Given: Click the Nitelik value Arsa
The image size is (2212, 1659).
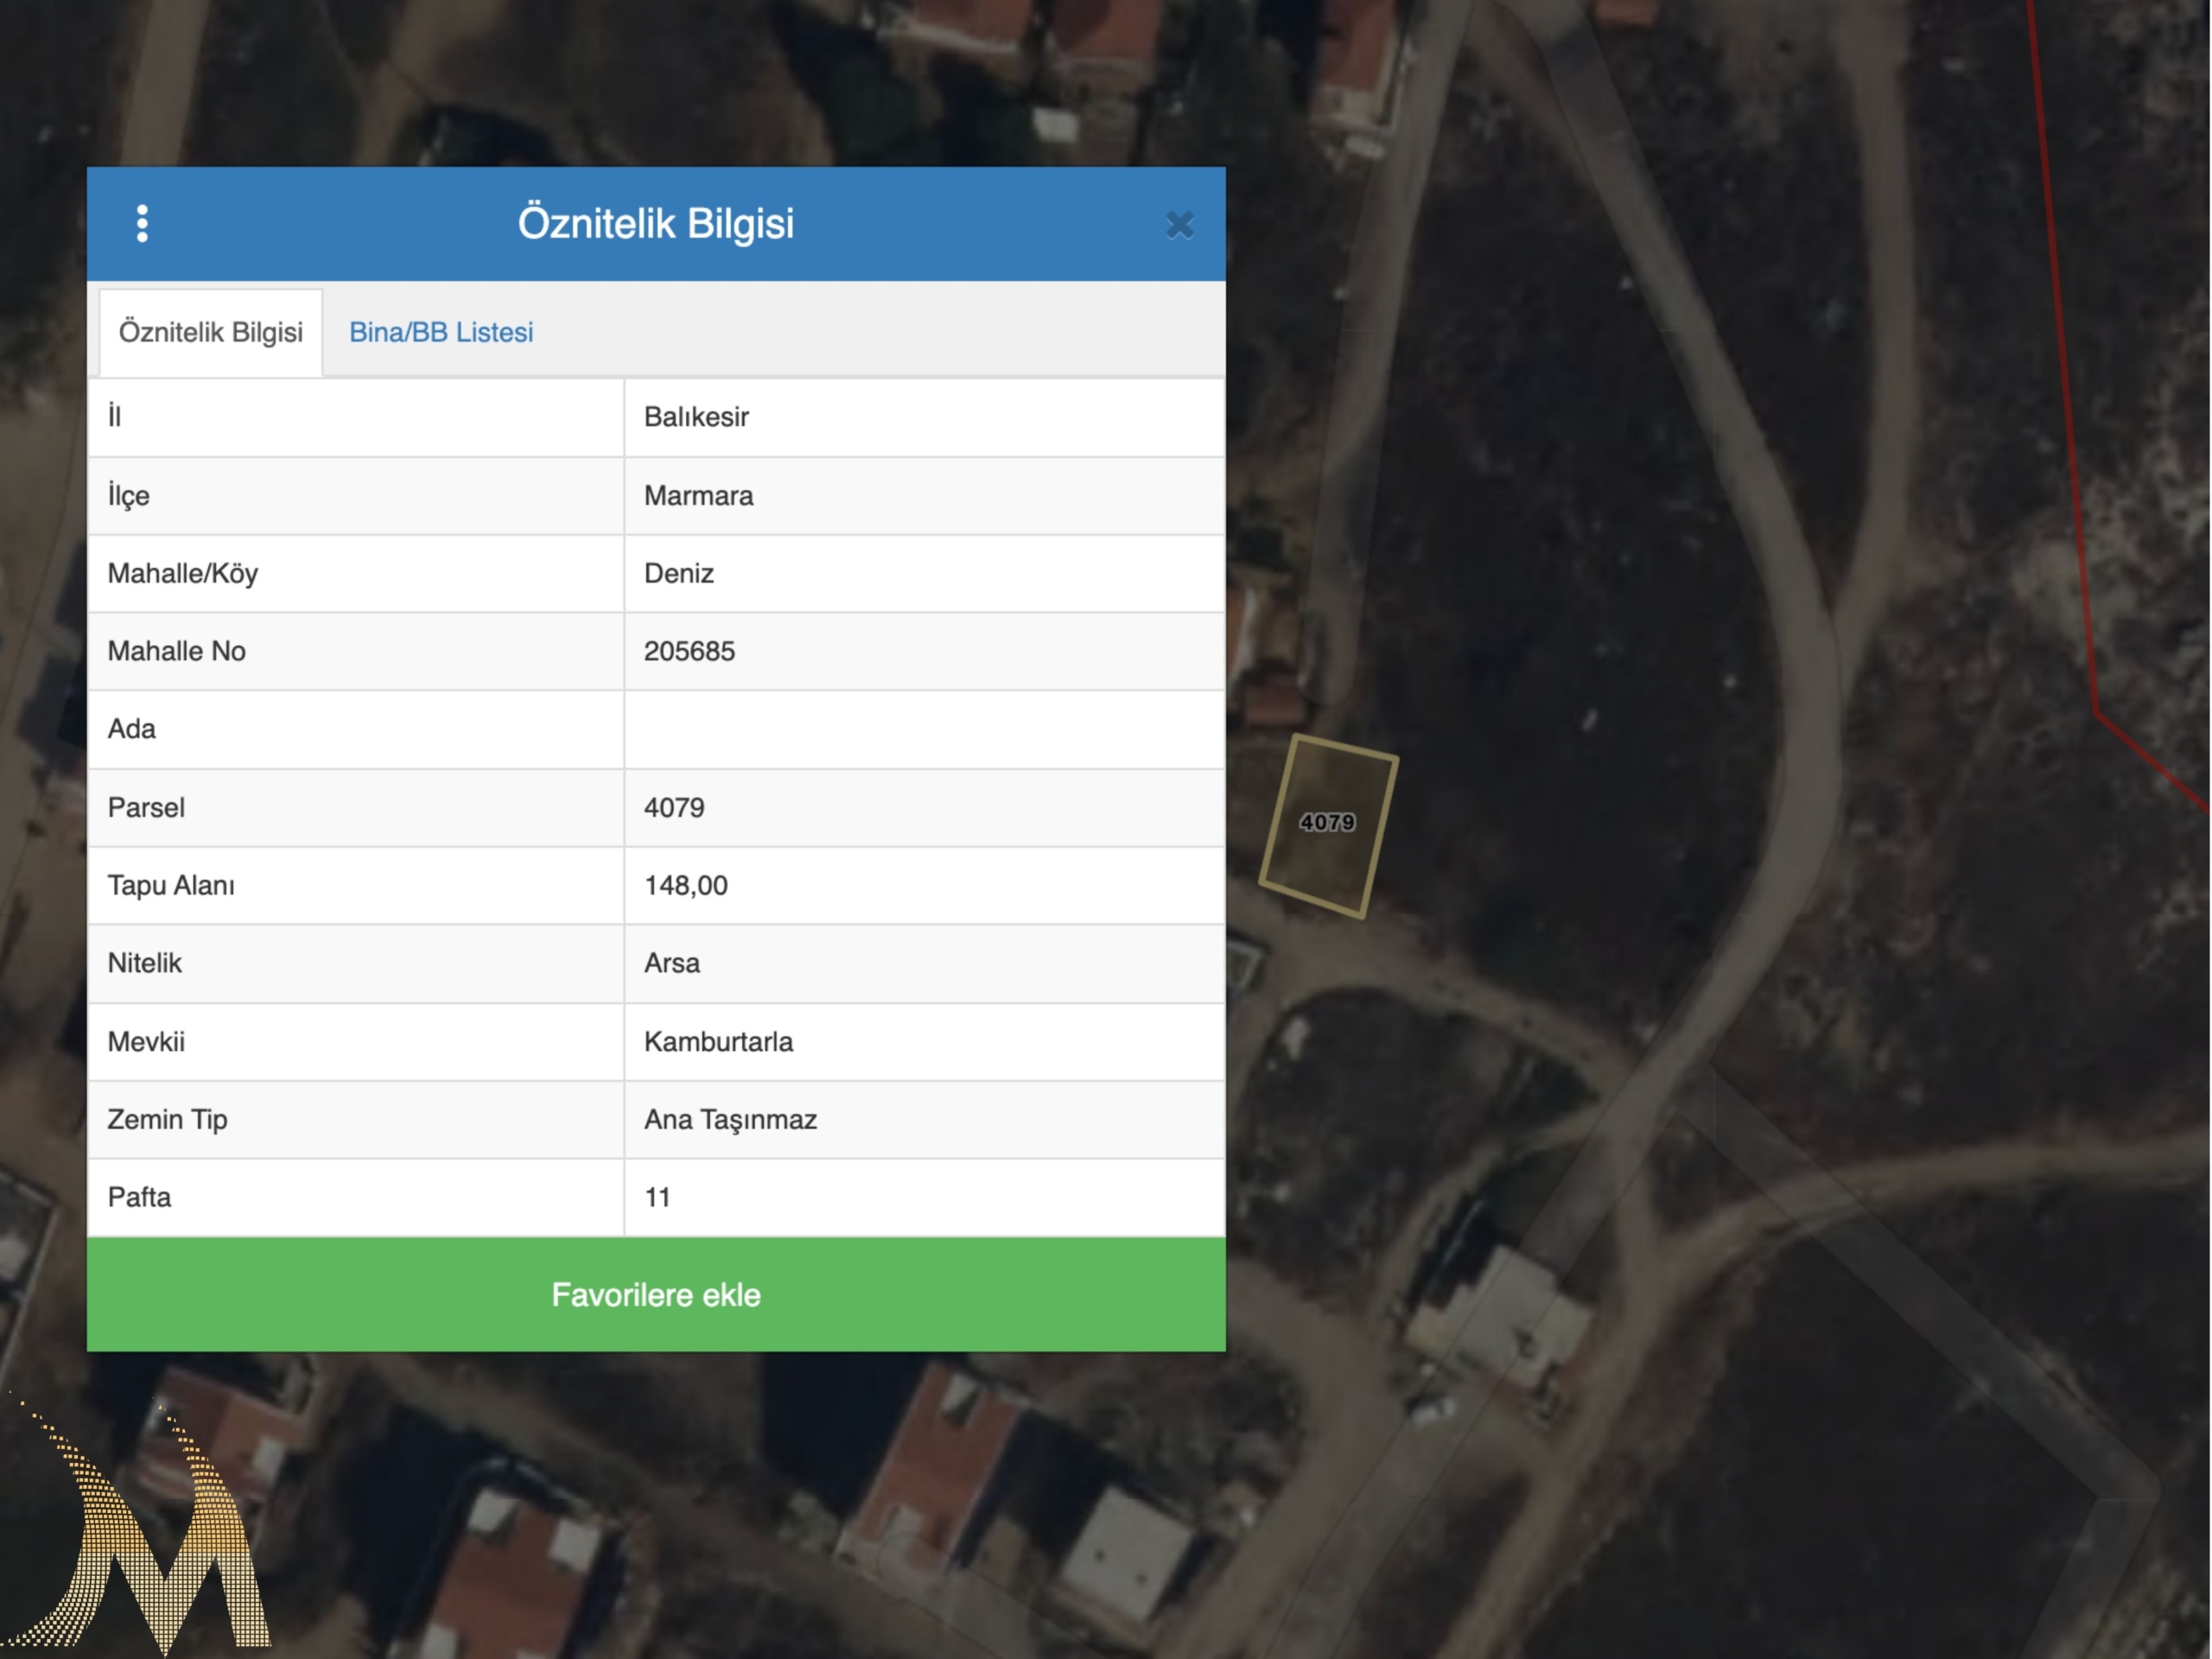Looking at the screenshot, I should click(672, 964).
